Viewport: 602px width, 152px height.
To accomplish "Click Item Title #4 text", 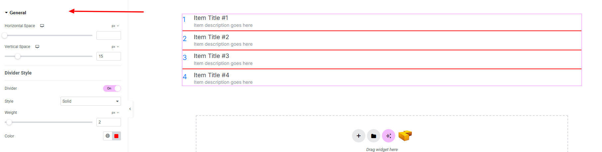I will [211, 75].
